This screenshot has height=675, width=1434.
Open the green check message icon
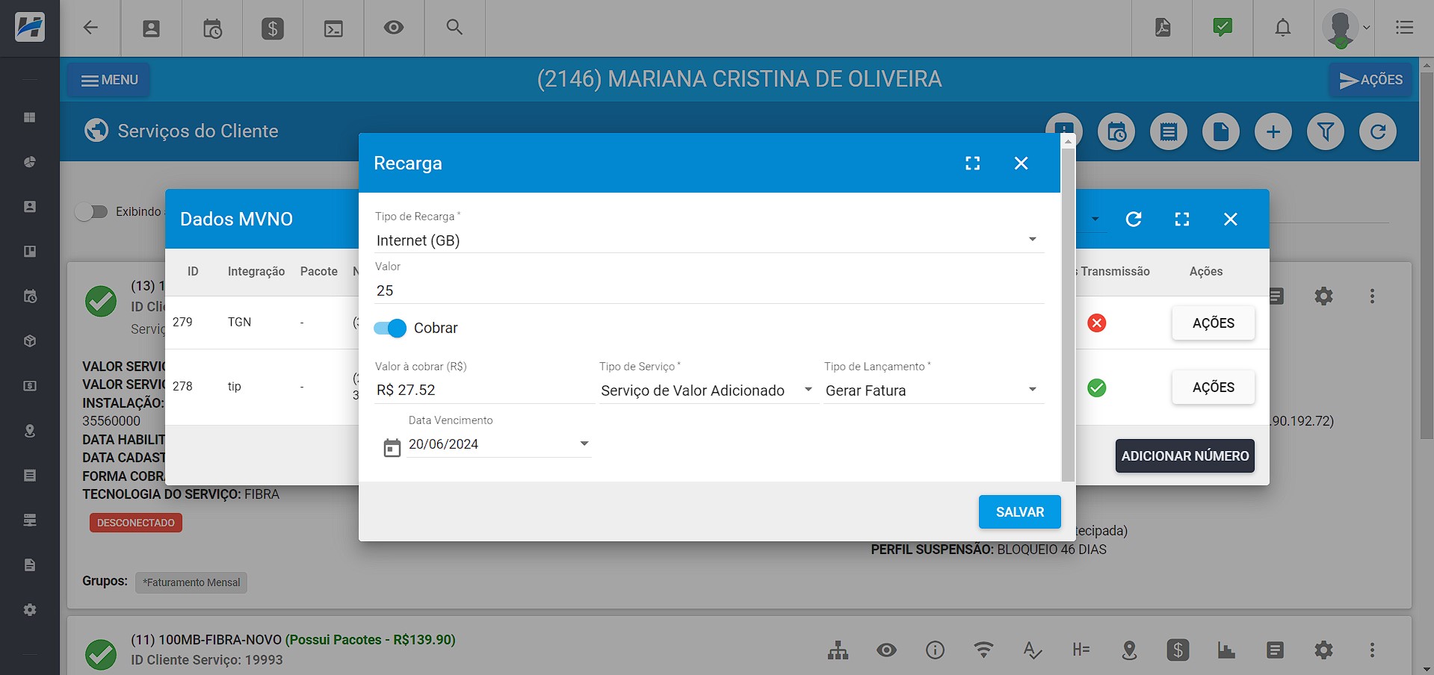[1223, 28]
